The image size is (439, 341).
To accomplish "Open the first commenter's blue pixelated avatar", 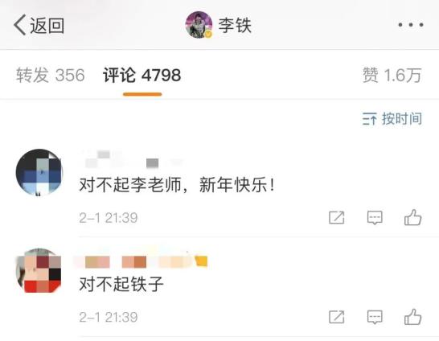I will tap(39, 172).
